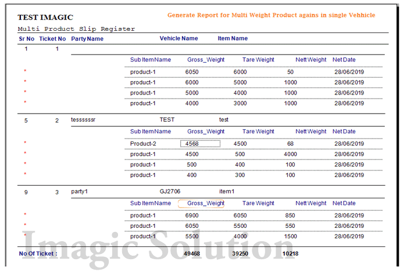Click Tare Weight header in ticket 2 section
407x276 pixels.
258,132
